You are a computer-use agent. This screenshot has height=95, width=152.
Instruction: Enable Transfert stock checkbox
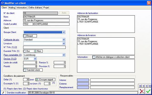25,70
